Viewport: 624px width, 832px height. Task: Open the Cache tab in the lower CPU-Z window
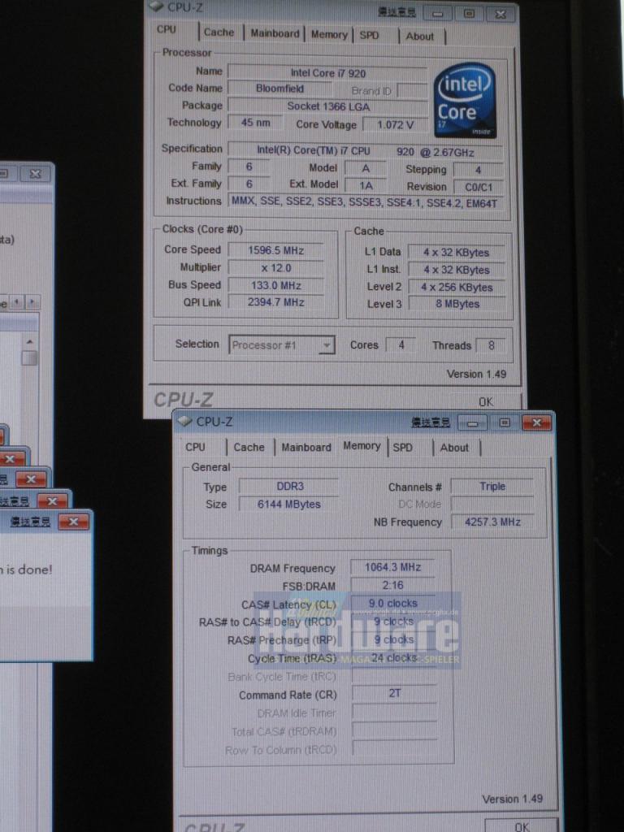[249, 448]
